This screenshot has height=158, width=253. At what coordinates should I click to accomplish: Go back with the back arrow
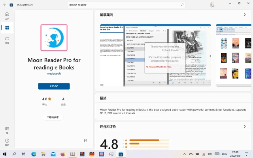pos(4,5)
